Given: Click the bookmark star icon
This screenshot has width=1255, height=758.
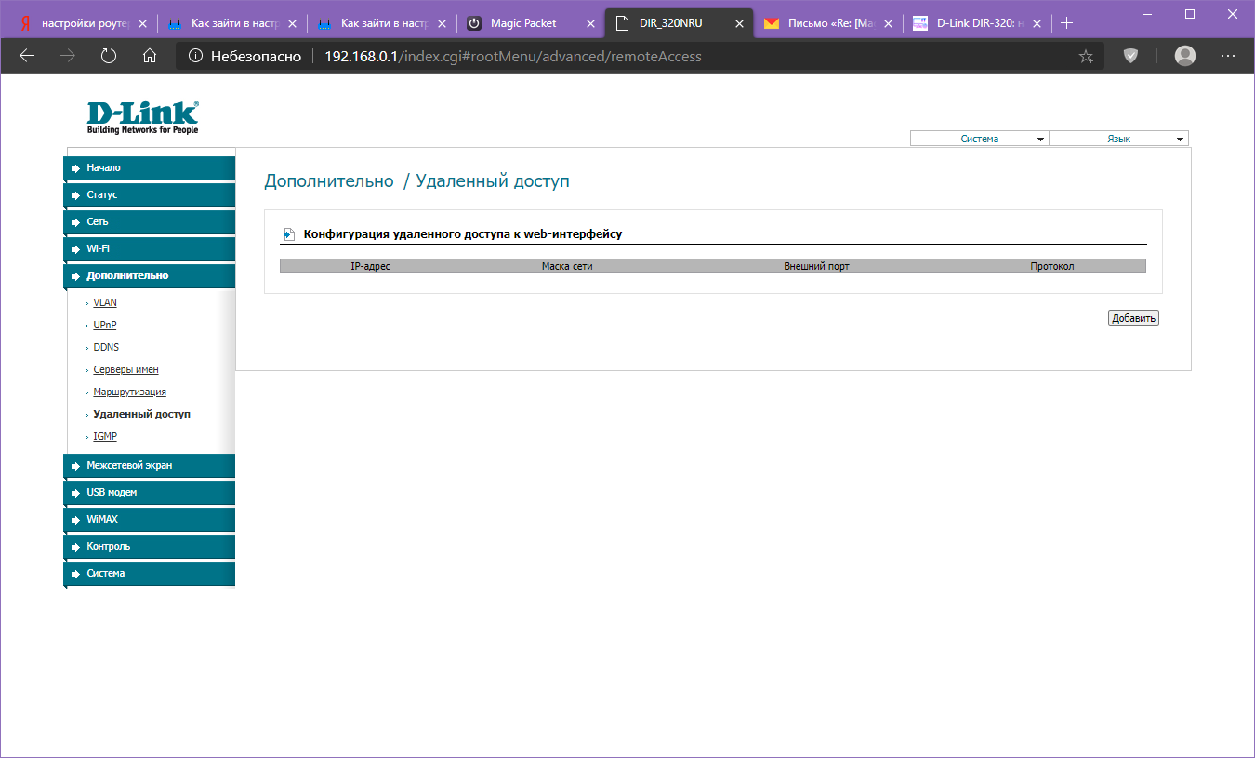Looking at the screenshot, I should click(1086, 57).
